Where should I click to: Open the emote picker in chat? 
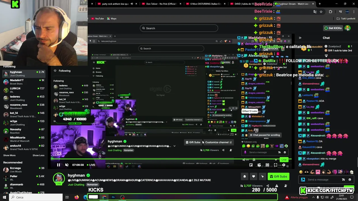pyautogui.click(x=350, y=180)
